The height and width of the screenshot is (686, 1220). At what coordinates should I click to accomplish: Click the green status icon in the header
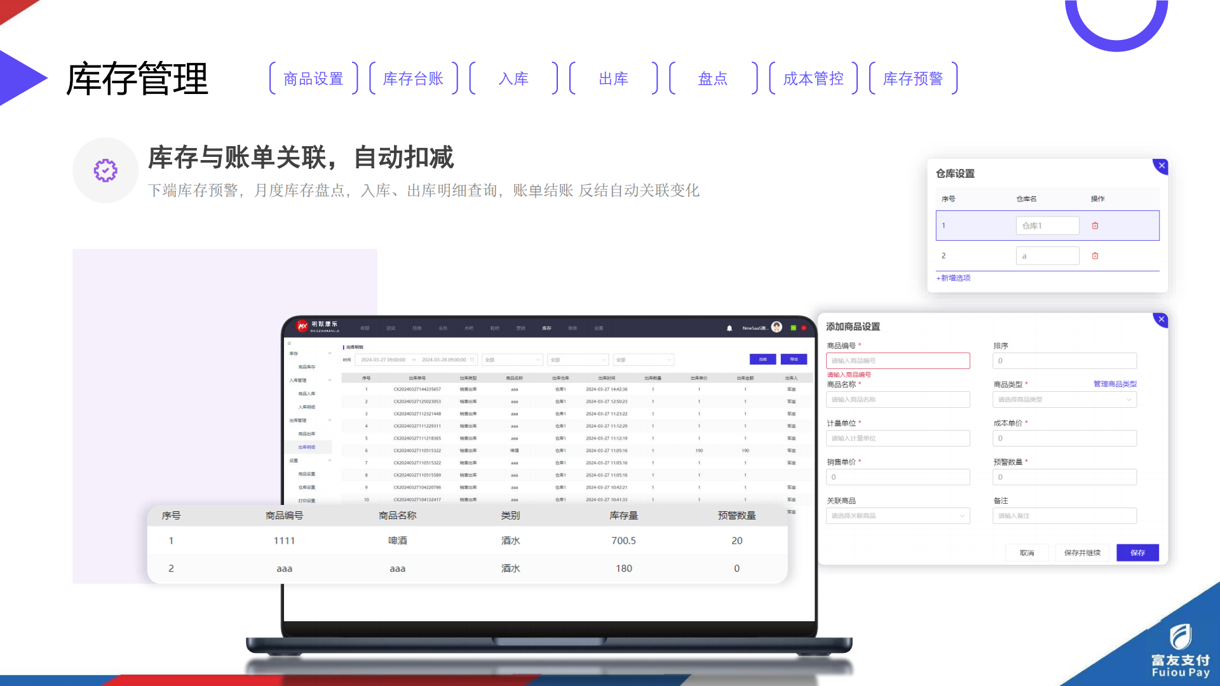[x=793, y=328]
